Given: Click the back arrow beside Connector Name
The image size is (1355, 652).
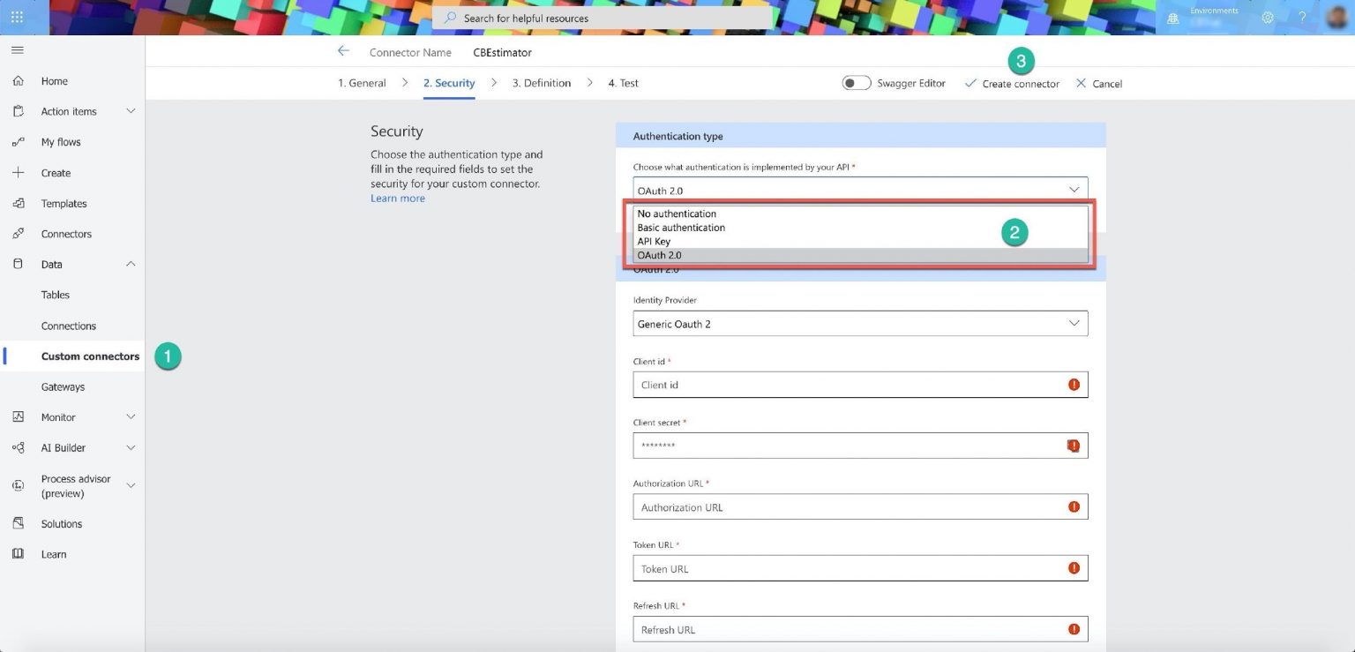Looking at the screenshot, I should 343,51.
